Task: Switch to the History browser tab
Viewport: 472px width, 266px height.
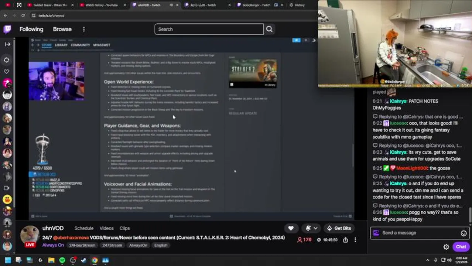Action: (300, 5)
